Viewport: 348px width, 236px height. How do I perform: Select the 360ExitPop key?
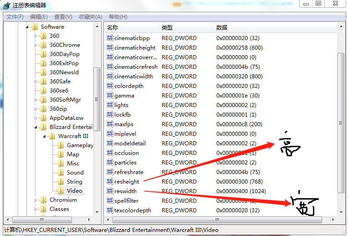pyautogui.click(x=64, y=63)
